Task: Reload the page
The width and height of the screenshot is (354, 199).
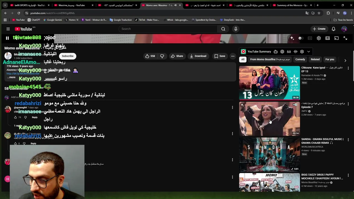Action: tap(19, 13)
